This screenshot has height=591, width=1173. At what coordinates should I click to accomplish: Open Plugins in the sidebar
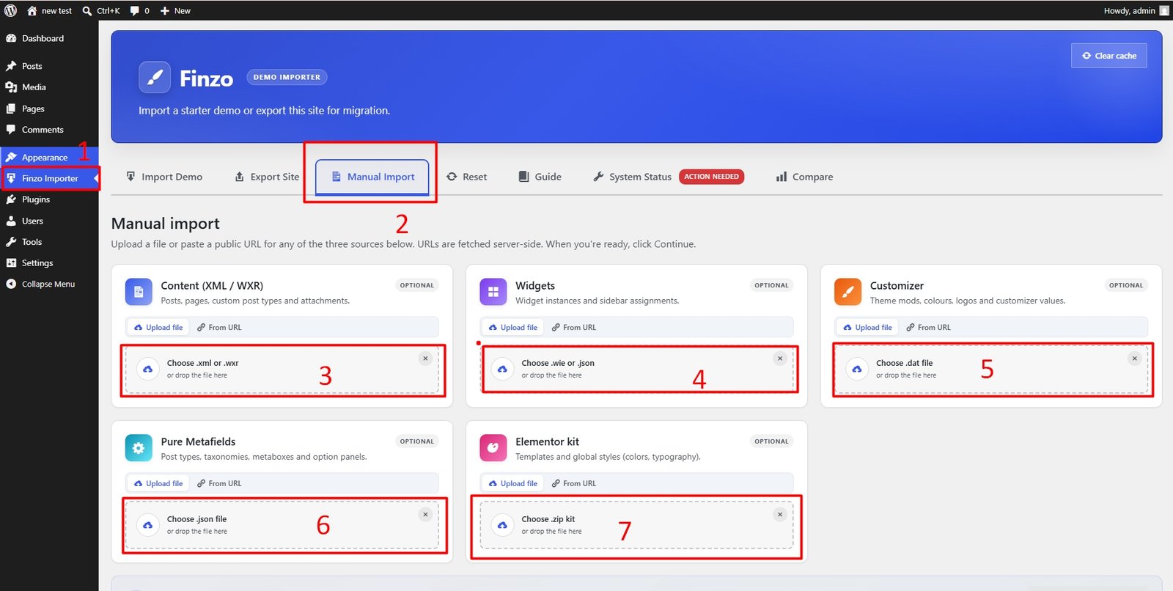click(49, 199)
